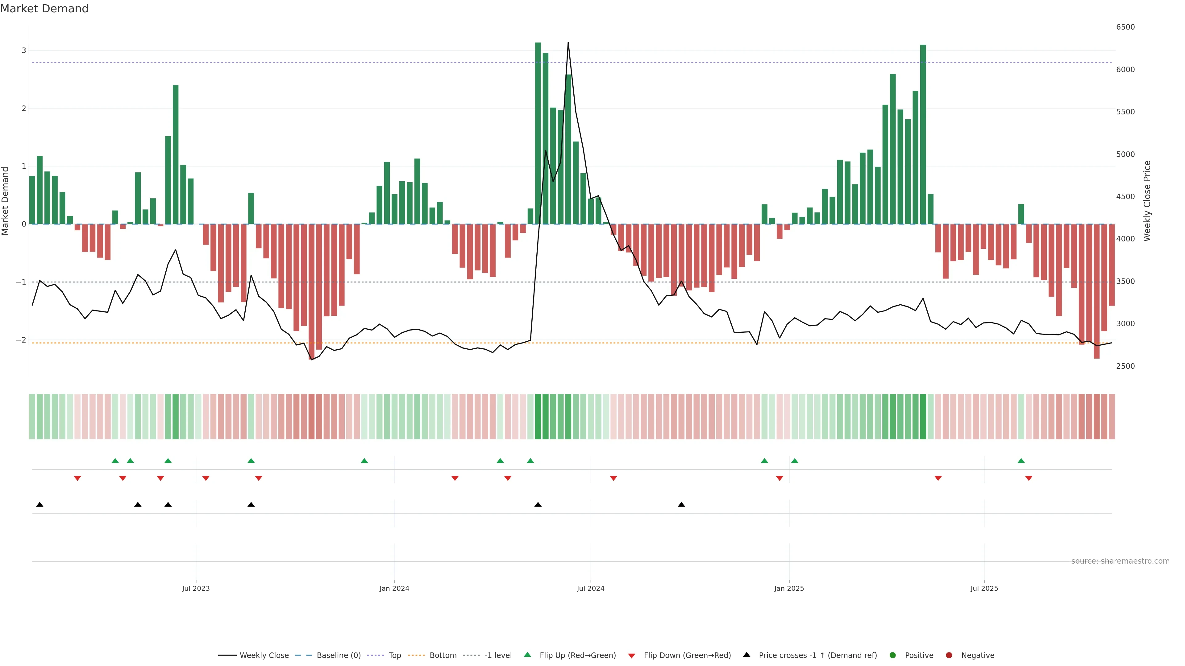Click the green Flip Up triangle legend icon
1185x666 pixels.
(528, 655)
